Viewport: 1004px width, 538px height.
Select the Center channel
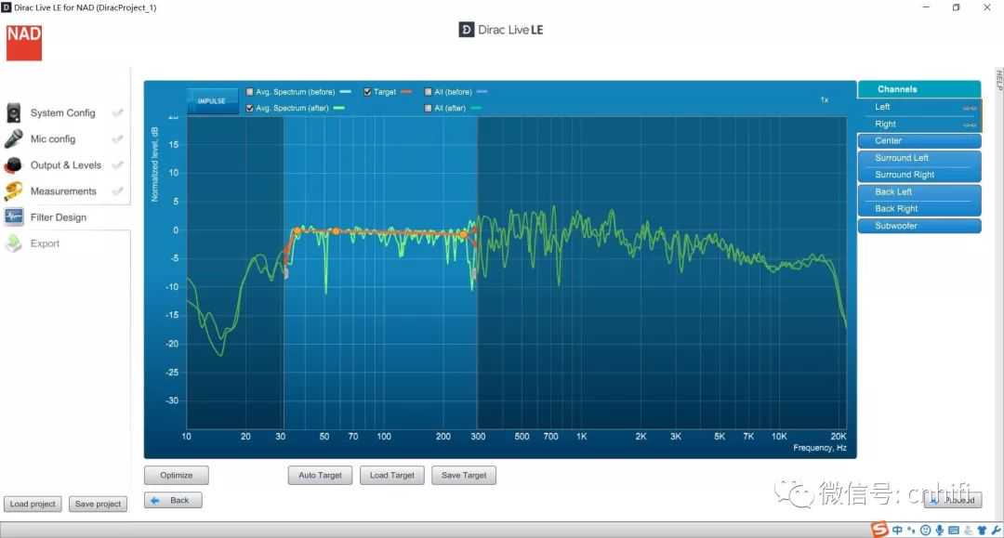918,141
